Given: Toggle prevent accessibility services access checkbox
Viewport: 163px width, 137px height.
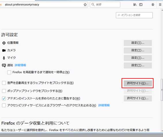Looking at the screenshot, I should [4, 105].
